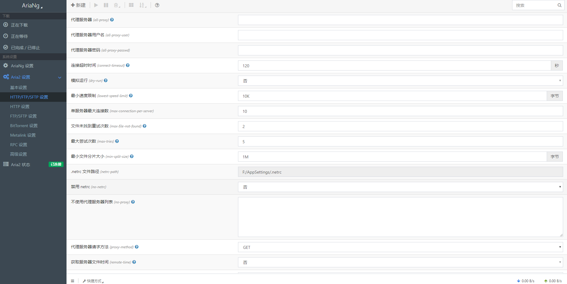Show help for 不使用代理服务器列表 no-proxy

coord(133,202)
